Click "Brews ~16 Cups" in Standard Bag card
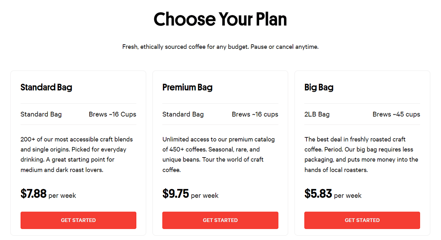Image resolution: width=441 pixels, height=240 pixels. pos(112,114)
